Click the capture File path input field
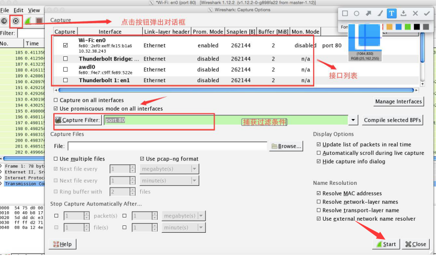 click(x=168, y=146)
